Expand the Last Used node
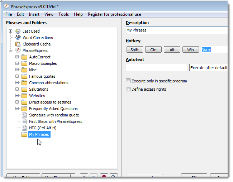Image resolution: width=233 pixels, height=182 pixels. (x=10, y=31)
